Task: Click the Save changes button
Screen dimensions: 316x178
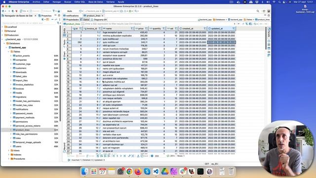Action: click(71, 156)
